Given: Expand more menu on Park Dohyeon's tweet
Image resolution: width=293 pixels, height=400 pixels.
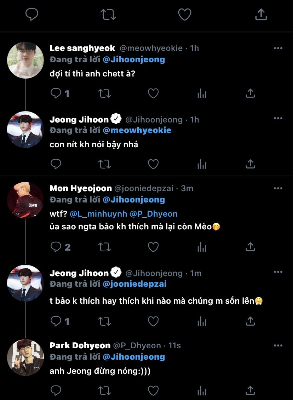Looking at the screenshot, I should click(x=278, y=346).
